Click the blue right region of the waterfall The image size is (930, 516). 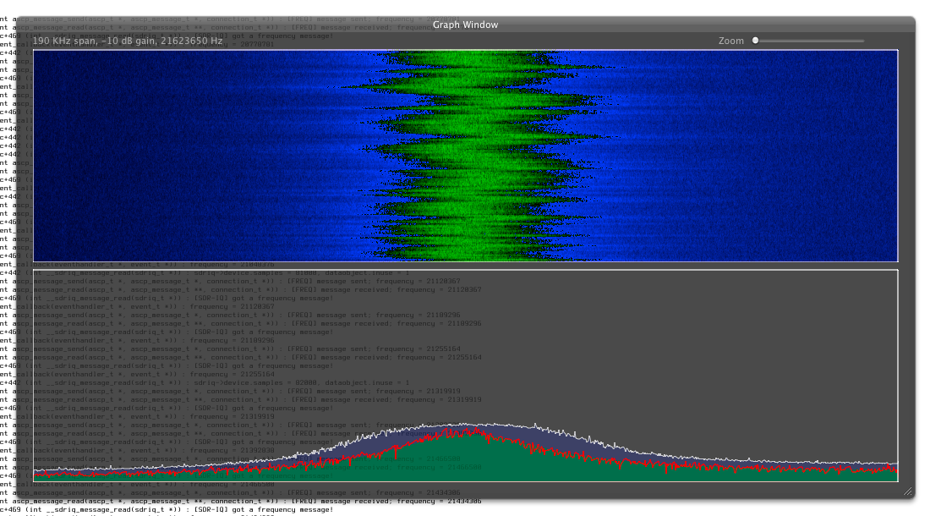coord(761,156)
